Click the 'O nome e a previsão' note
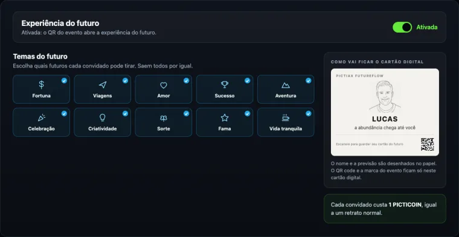Viewport: 459px width, 237px height. click(x=383, y=171)
